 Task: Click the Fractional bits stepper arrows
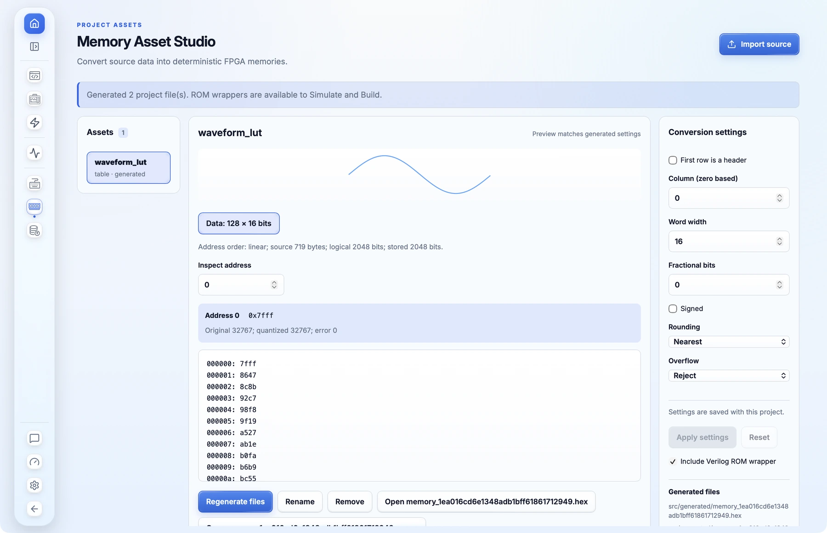(x=779, y=285)
